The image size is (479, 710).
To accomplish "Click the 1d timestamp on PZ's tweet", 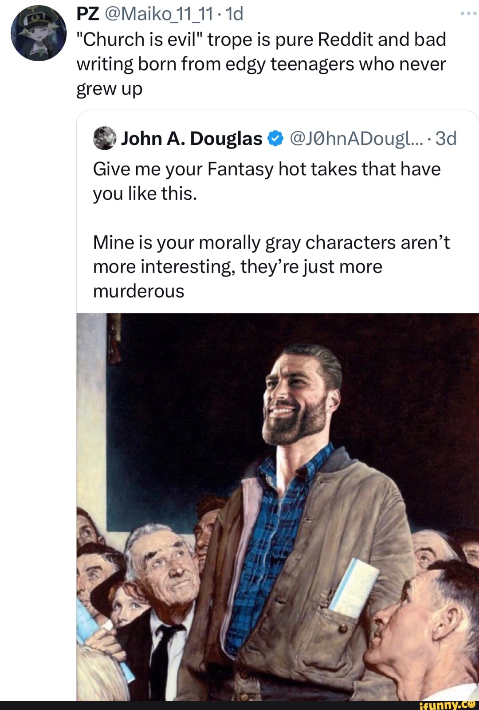I will coord(235,14).
